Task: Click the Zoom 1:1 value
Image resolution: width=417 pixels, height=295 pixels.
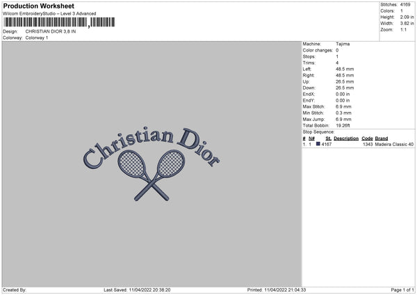Action: pyautogui.click(x=403, y=29)
